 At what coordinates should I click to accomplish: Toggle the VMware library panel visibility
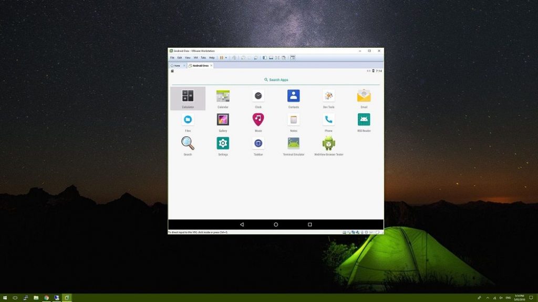pyautogui.click(x=265, y=58)
